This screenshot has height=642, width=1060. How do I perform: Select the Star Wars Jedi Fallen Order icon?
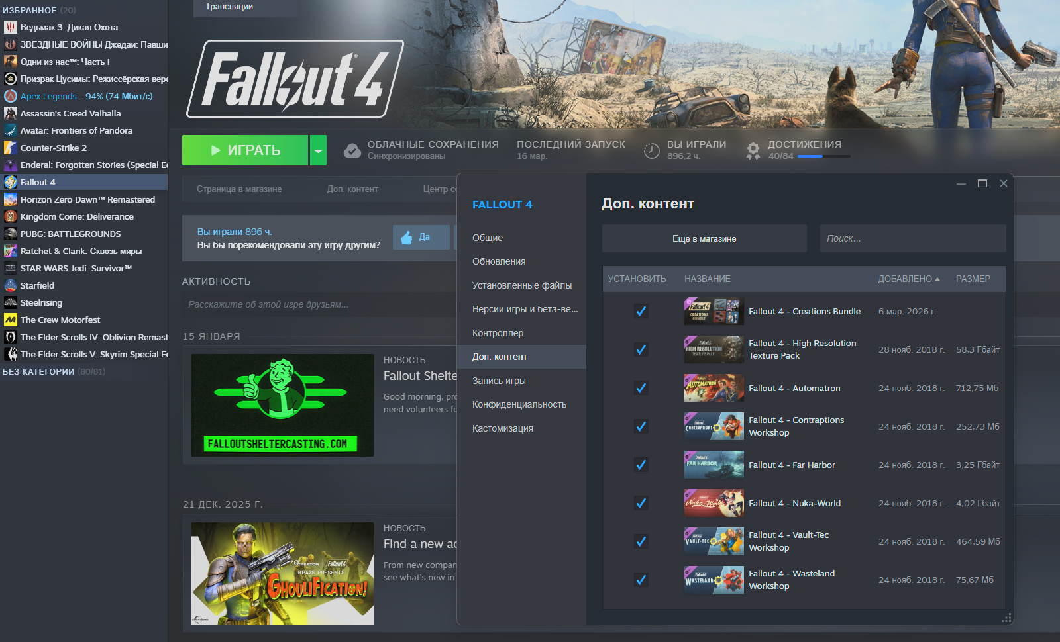(x=10, y=44)
